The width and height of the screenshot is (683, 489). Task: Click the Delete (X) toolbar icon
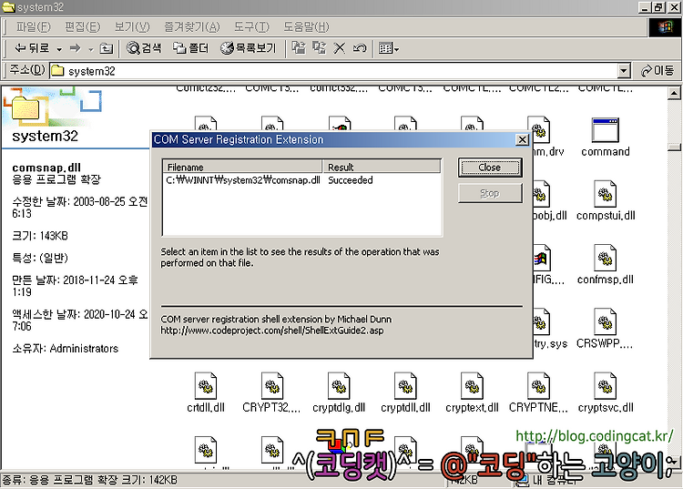pyautogui.click(x=339, y=48)
